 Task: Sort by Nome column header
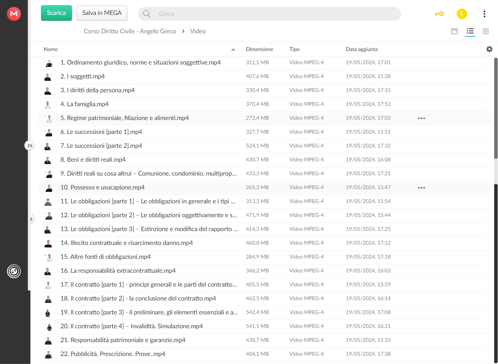tap(51, 49)
